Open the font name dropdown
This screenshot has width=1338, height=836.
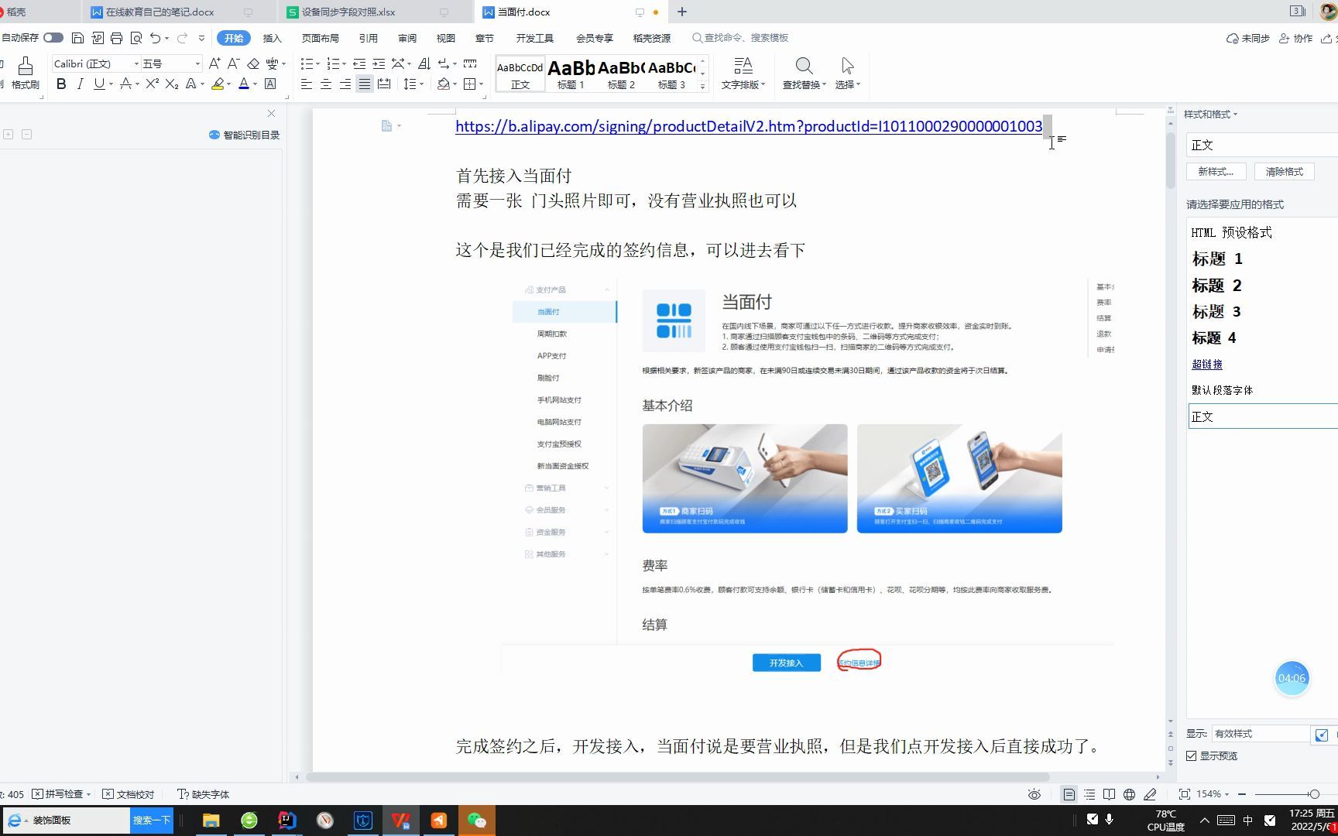(136, 63)
